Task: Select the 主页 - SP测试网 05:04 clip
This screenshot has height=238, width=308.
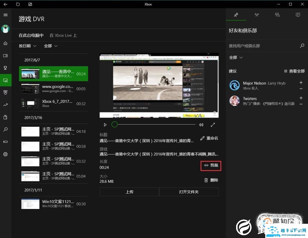Action: coord(53,176)
